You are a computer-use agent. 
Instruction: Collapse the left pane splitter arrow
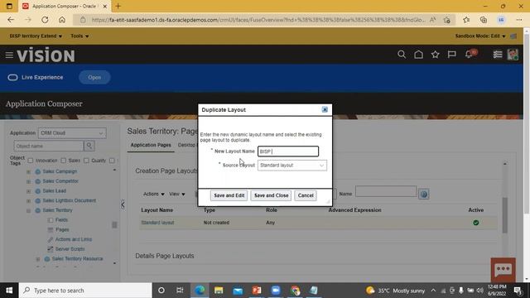(x=123, y=204)
